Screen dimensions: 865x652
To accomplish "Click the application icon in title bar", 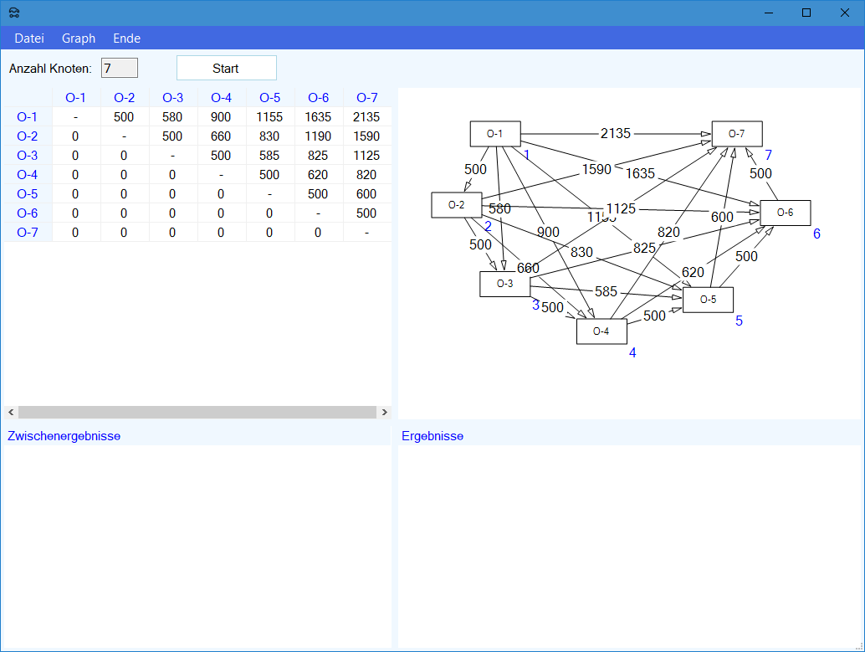I will [x=14, y=13].
